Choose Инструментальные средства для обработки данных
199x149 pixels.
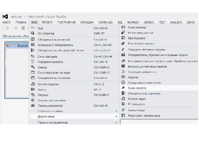(159, 61)
